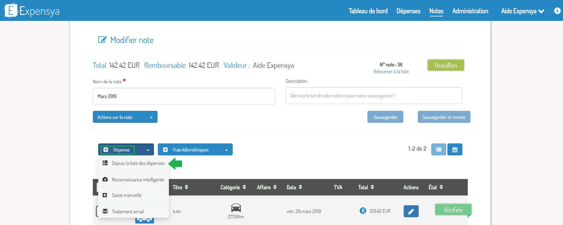Click the Description input field
The image size is (563, 225).
pyautogui.click(x=374, y=96)
